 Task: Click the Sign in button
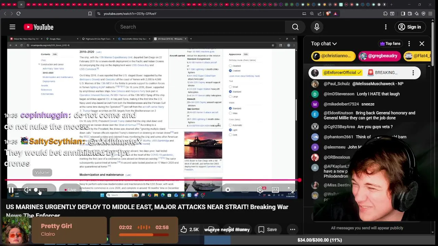click(410, 27)
